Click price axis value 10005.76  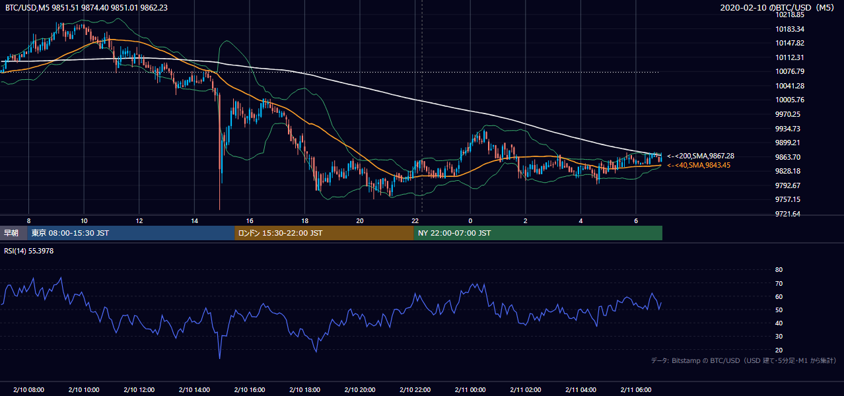click(x=790, y=100)
